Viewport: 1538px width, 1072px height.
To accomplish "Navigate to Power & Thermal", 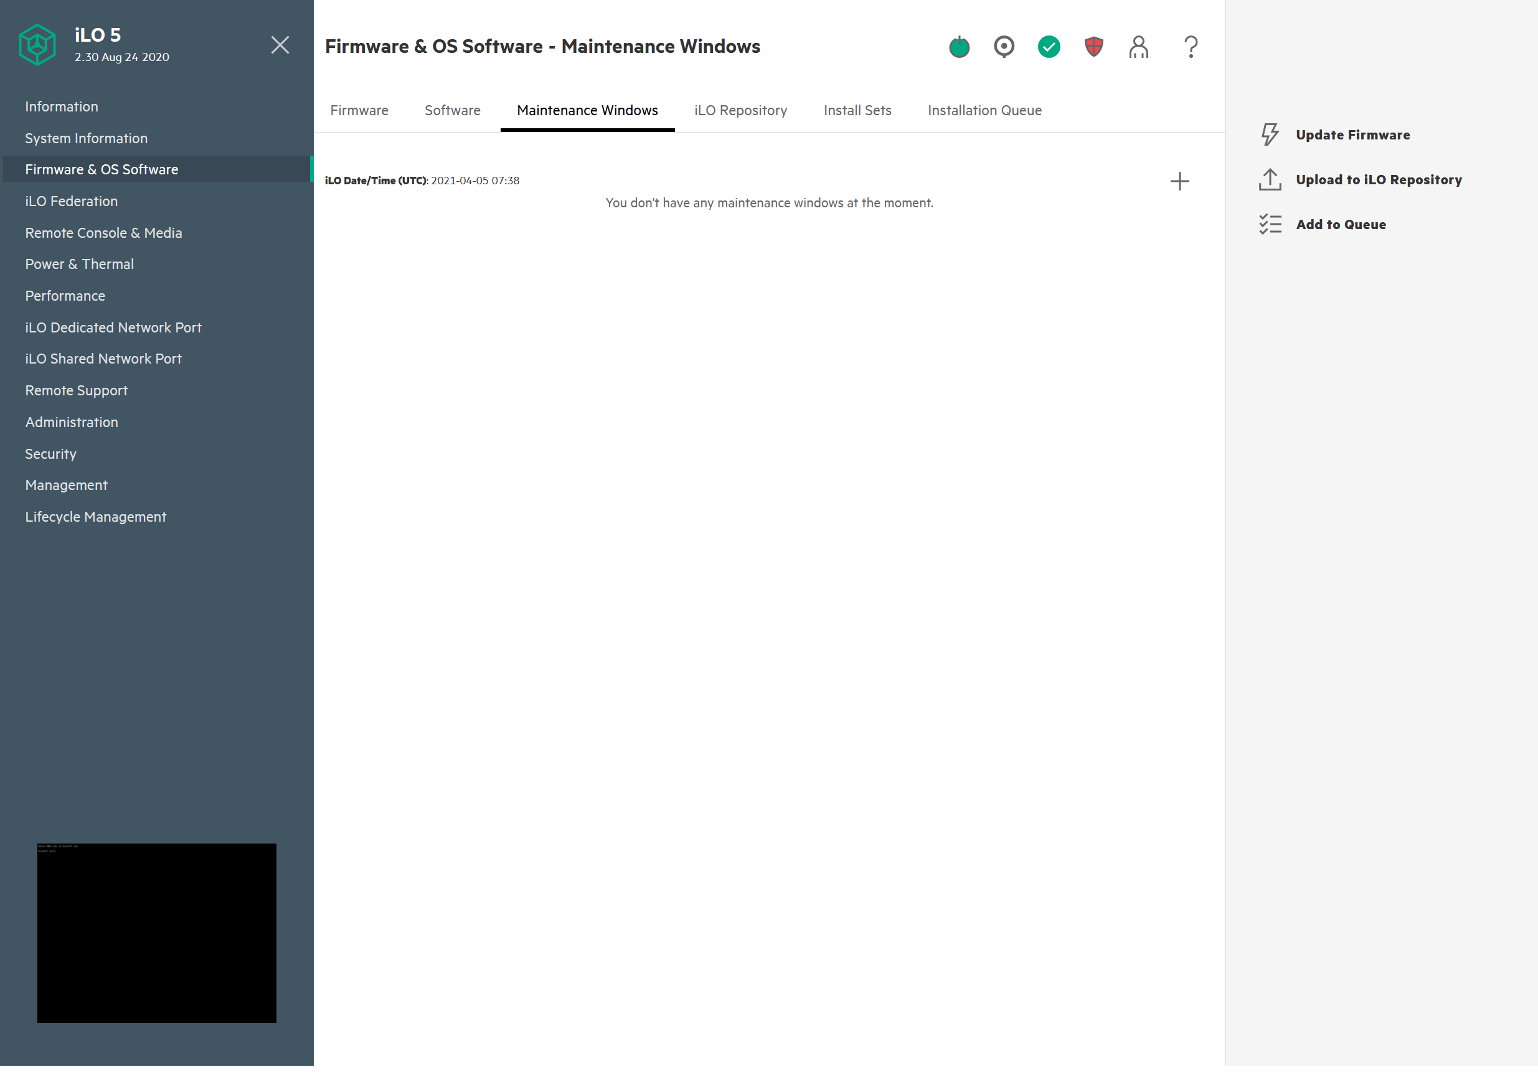I will (x=80, y=264).
